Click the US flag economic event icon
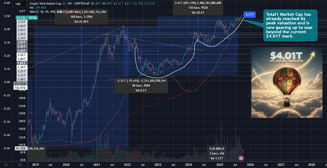The height and width of the screenshot is (168, 327). point(241,158)
